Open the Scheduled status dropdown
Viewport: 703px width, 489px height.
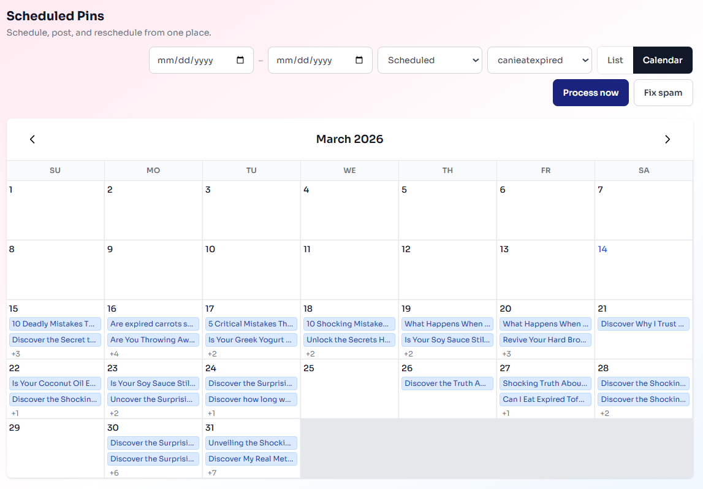[x=430, y=60]
